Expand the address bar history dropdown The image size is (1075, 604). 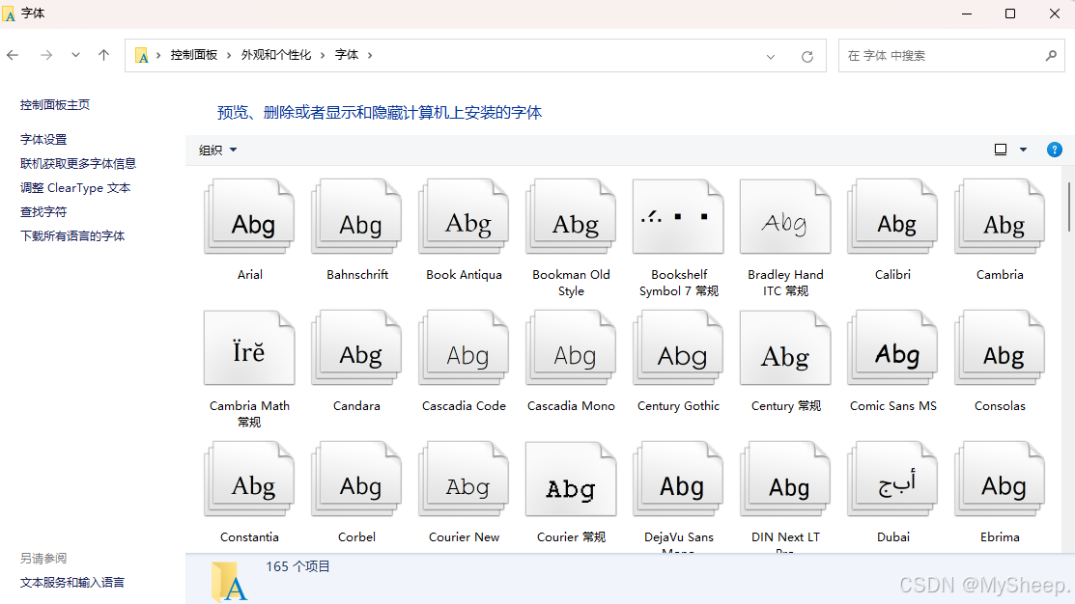(x=771, y=56)
